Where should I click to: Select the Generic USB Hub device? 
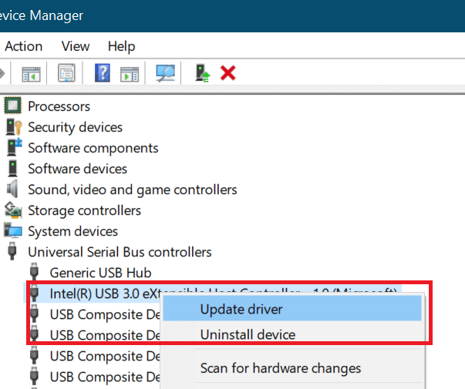[100, 273]
